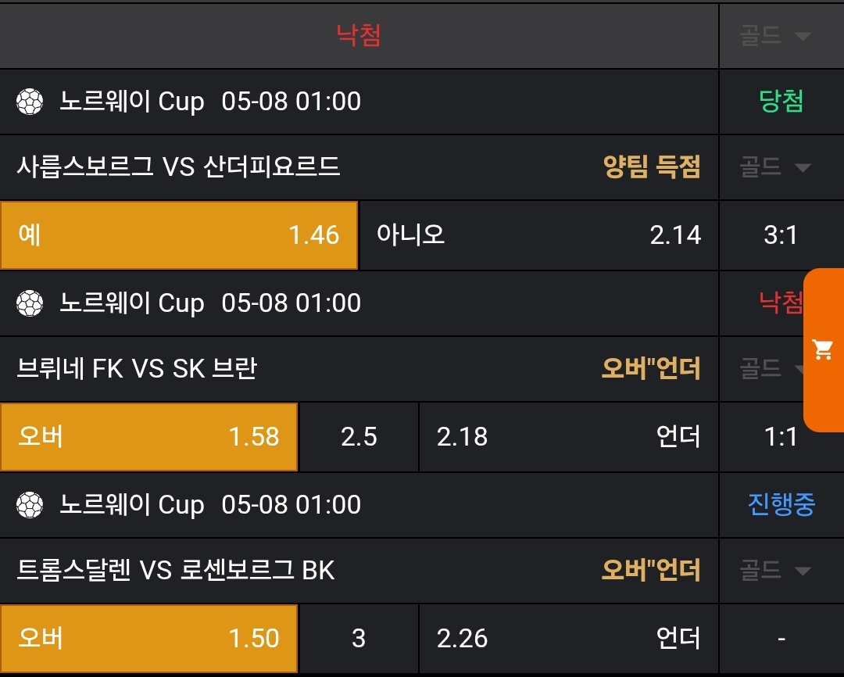Choose 언더 at 2.26 for 트롬스달렌
Image resolution: width=844 pixels, height=677 pixels.
(x=568, y=639)
